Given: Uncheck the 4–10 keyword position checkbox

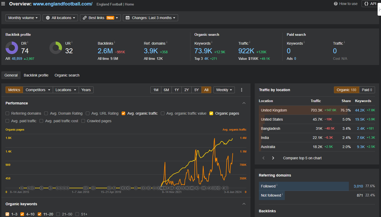Looking at the screenshot, I should [22, 214].
